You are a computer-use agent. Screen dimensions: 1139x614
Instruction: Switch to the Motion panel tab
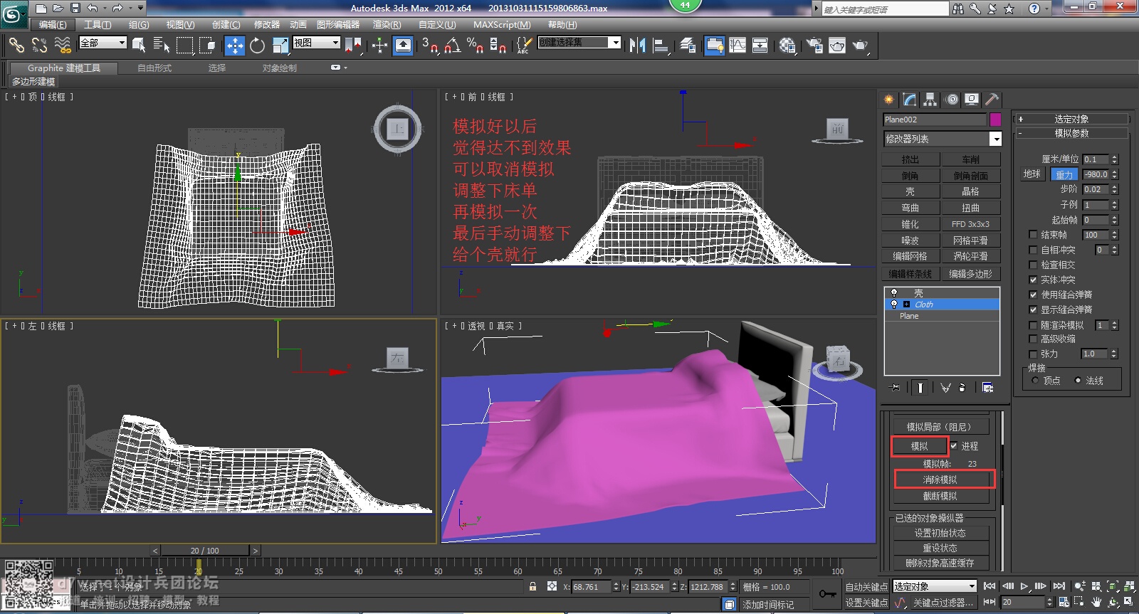(952, 100)
